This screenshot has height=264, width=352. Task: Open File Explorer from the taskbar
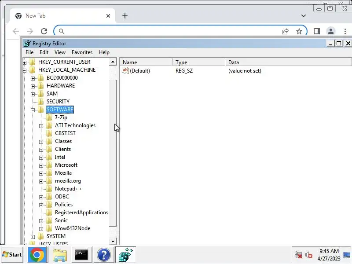59,255
